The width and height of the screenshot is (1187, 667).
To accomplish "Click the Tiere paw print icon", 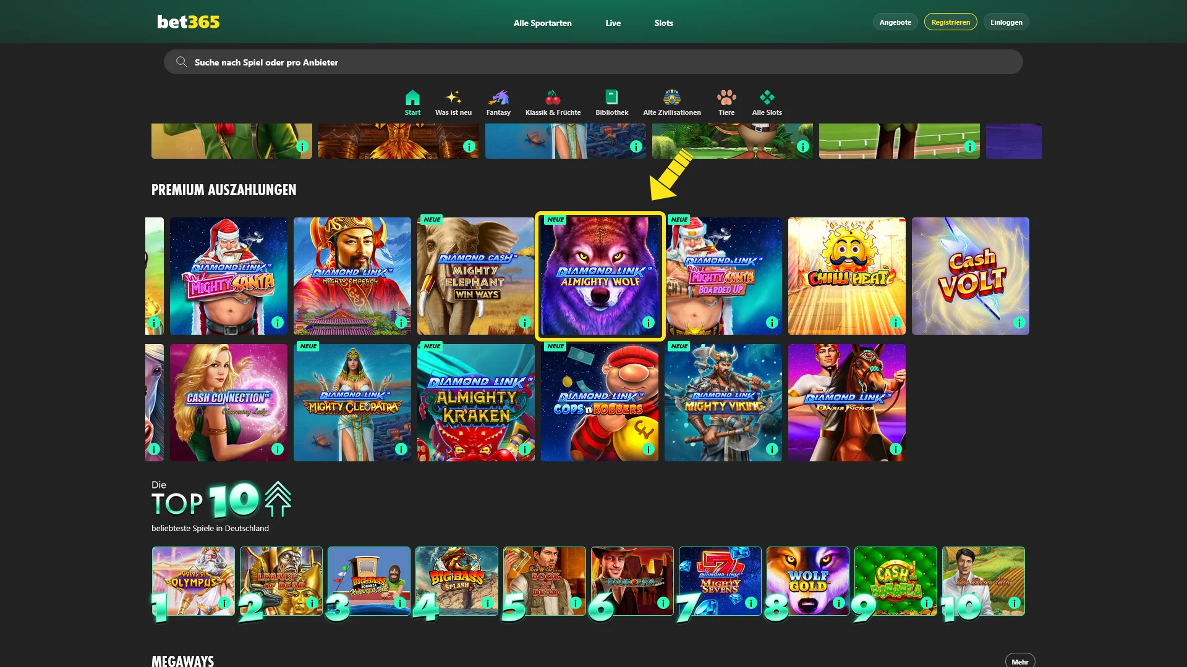I will click(726, 99).
